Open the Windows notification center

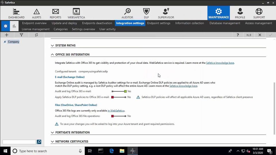pos(269,151)
